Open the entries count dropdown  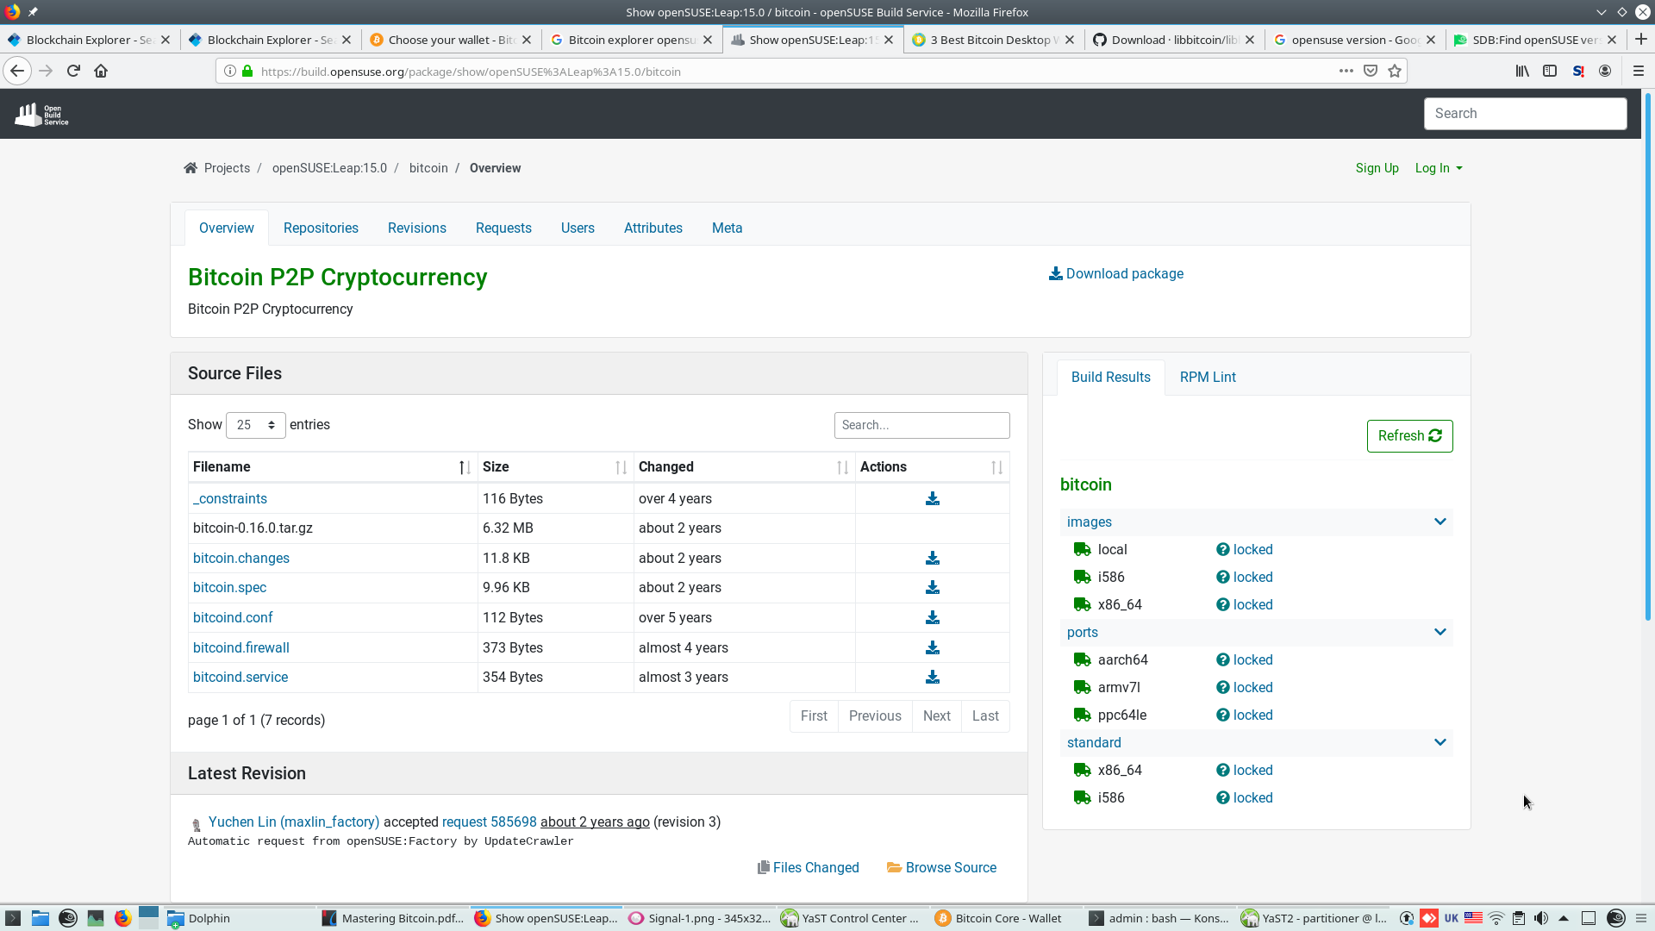click(x=255, y=425)
